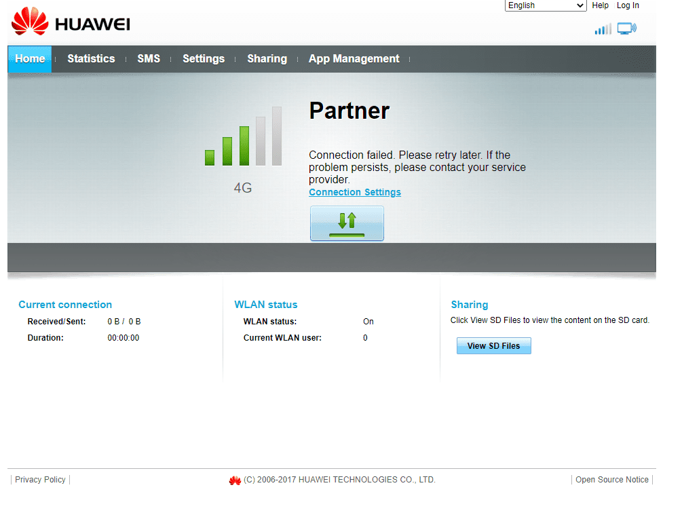Click the Received/Sent value 0 B / 0 B
This screenshot has height=513, width=682.
pos(124,321)
